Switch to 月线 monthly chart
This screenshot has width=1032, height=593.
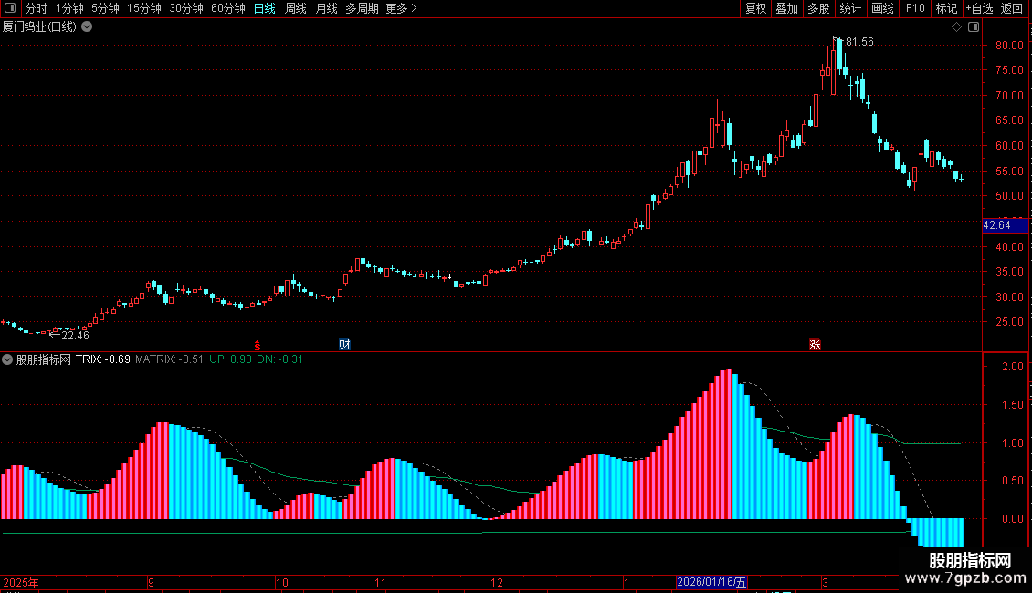326,8
